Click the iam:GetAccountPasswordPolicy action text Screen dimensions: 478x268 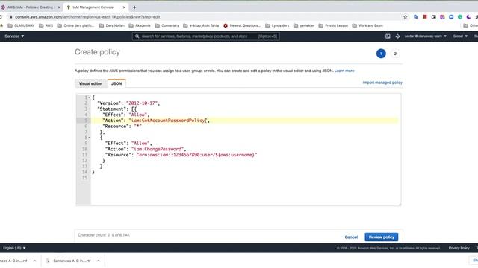point(168,121)
